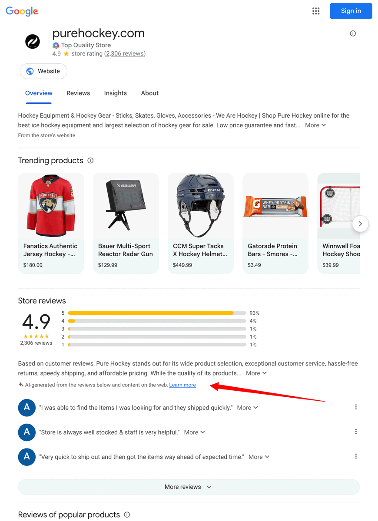Screen dimensions: 378x521
Task: Click the Sign in button
Action: 351,11
